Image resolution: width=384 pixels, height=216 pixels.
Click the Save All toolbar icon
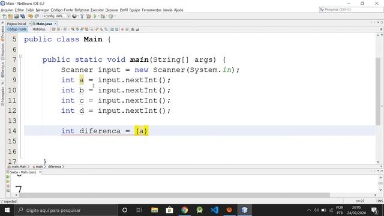point(23,16)
